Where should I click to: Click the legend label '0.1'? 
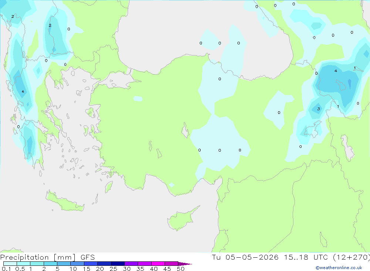pyautogui.click(x=6, y=269)
